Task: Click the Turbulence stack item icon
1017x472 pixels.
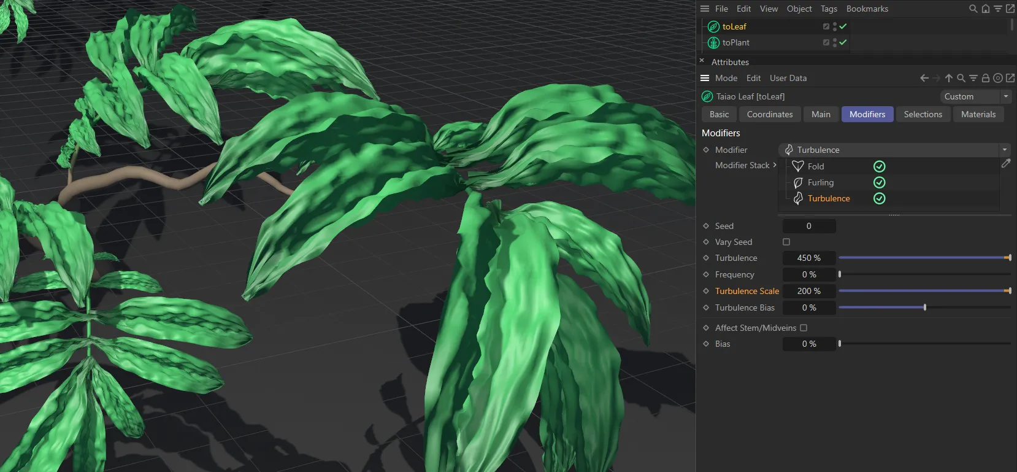Action: point(798,198)
